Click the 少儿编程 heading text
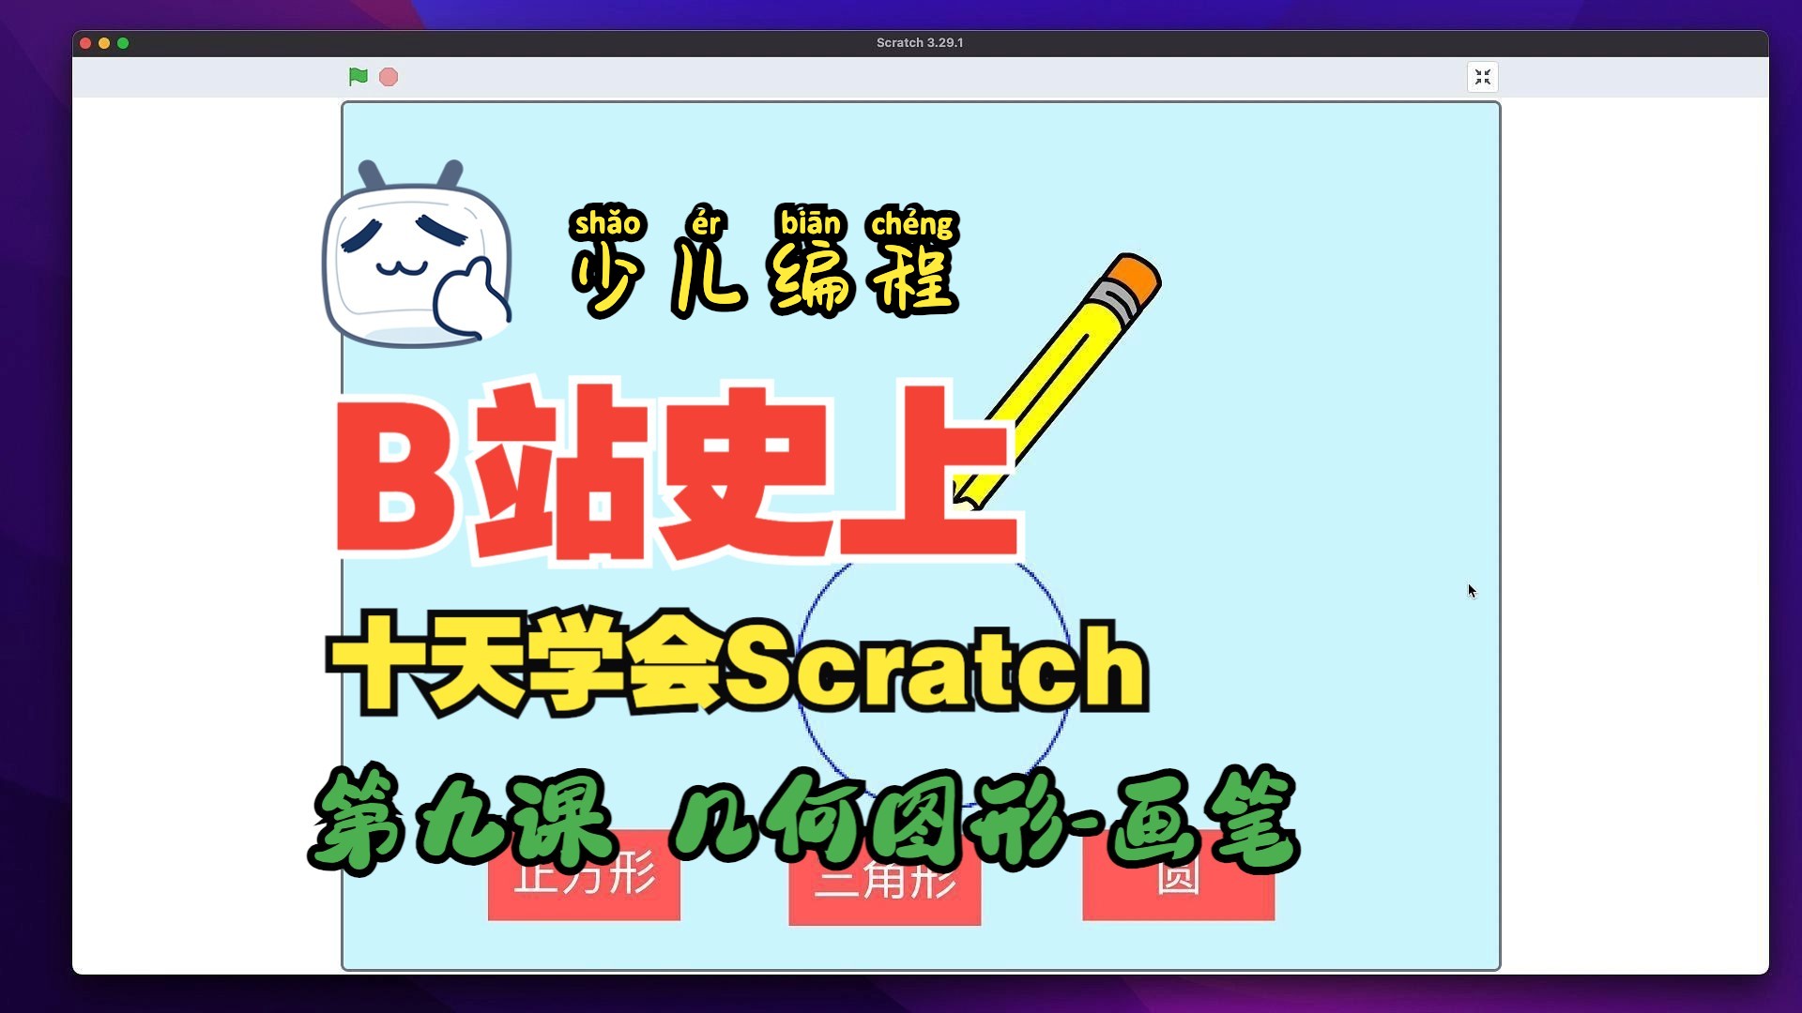 coord(765,280)
